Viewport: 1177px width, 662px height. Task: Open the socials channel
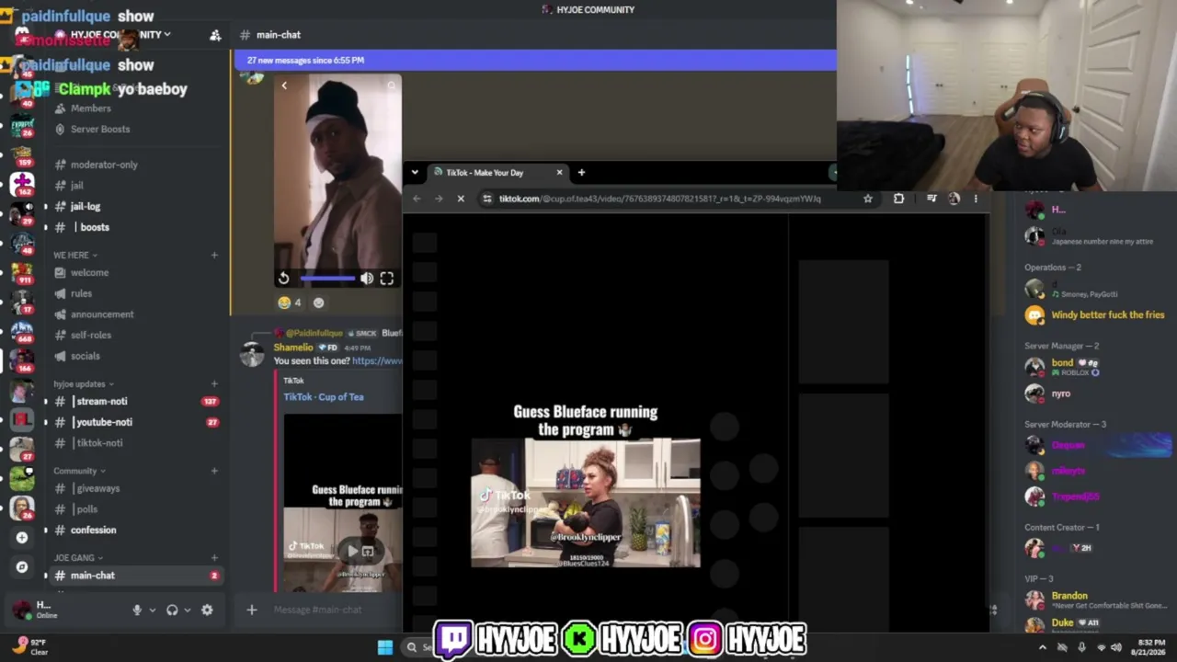click(86, 356)
